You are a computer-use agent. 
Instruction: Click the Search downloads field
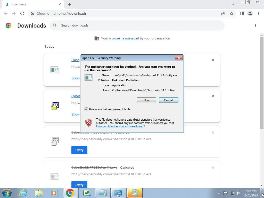coord(137,26)
